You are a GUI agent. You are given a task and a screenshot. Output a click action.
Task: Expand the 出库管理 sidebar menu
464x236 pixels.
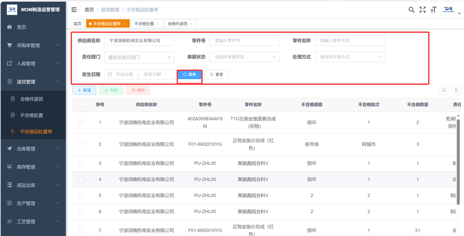pyautogui.click(x=33, y=149)
